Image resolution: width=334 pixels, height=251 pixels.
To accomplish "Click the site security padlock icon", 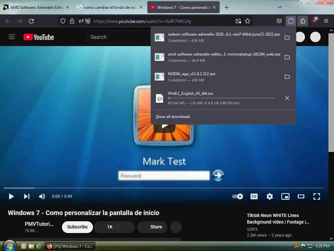I will pyautogui.click(x=72, y=21).
